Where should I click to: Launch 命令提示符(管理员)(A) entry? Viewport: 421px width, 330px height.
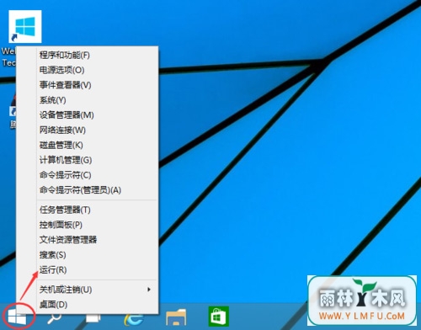(88, 190)
